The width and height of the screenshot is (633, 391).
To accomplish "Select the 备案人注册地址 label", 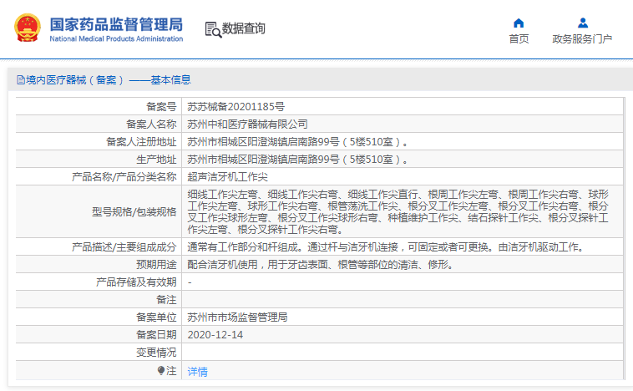I will 141,142.
